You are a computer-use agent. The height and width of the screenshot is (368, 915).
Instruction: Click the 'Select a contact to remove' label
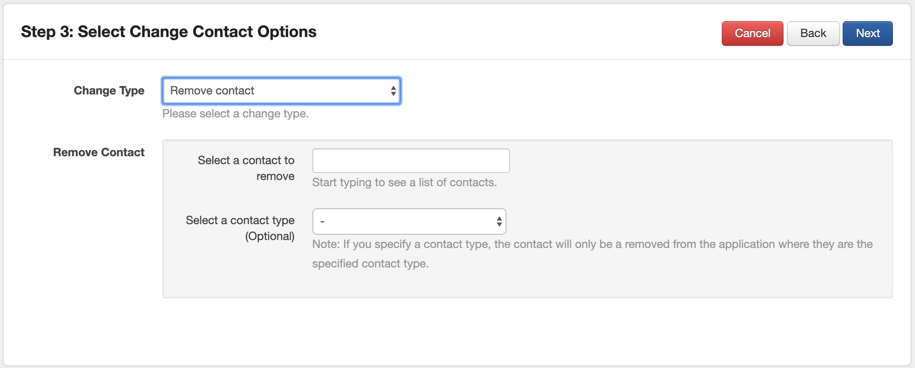[x=246, y=168]
